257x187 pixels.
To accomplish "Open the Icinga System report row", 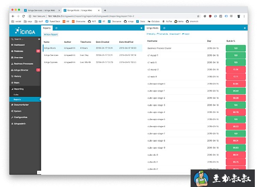I will 93,62.
